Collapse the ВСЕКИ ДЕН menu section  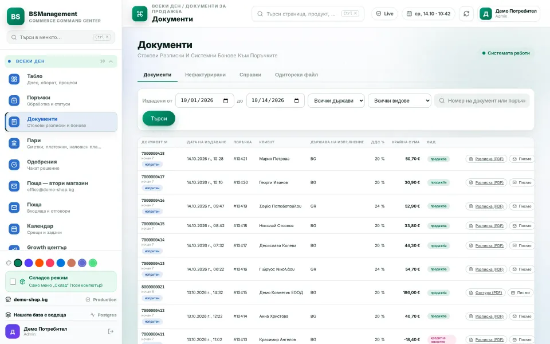point(61,61)
